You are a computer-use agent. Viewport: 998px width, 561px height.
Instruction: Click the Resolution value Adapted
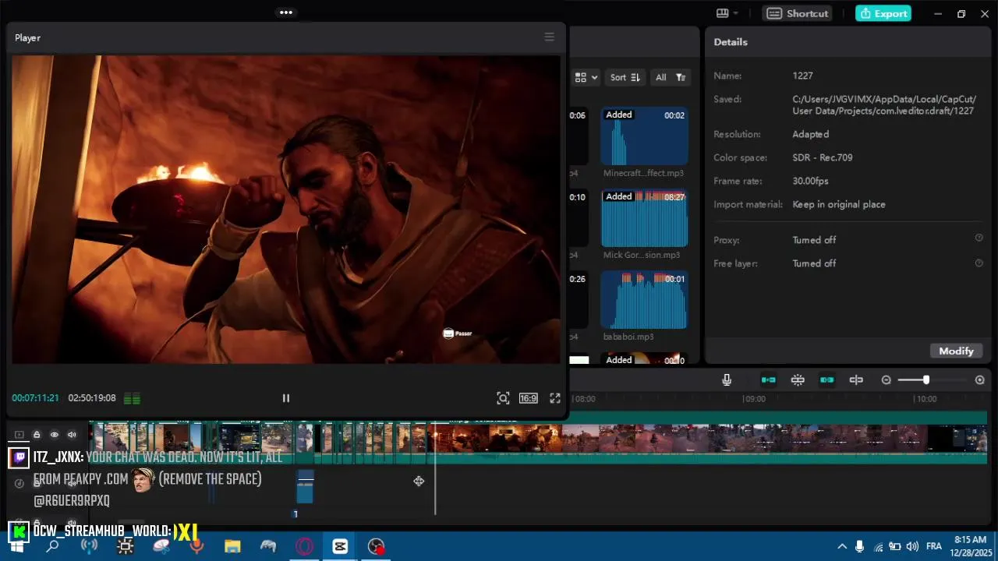[810, 134]
